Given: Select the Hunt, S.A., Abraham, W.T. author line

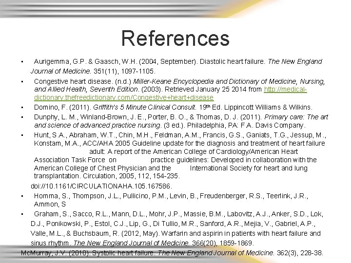Looking at the screenshot, I should coord(180,135).
